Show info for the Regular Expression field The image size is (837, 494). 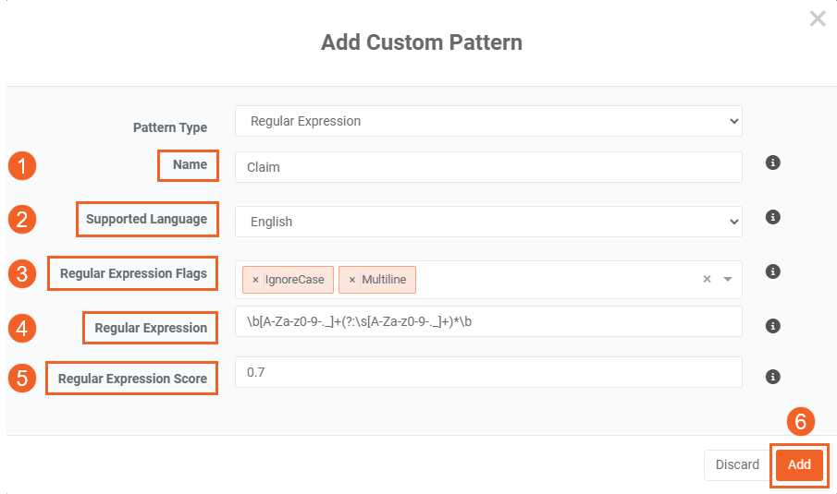click(773, 326)
